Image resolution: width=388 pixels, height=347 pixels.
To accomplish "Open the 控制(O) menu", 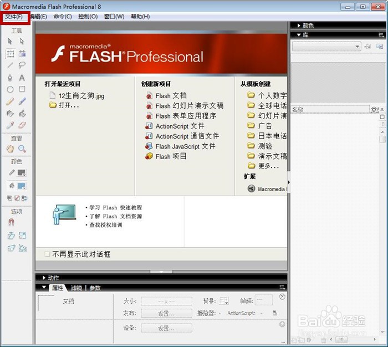I will click(x=88, y=17).
